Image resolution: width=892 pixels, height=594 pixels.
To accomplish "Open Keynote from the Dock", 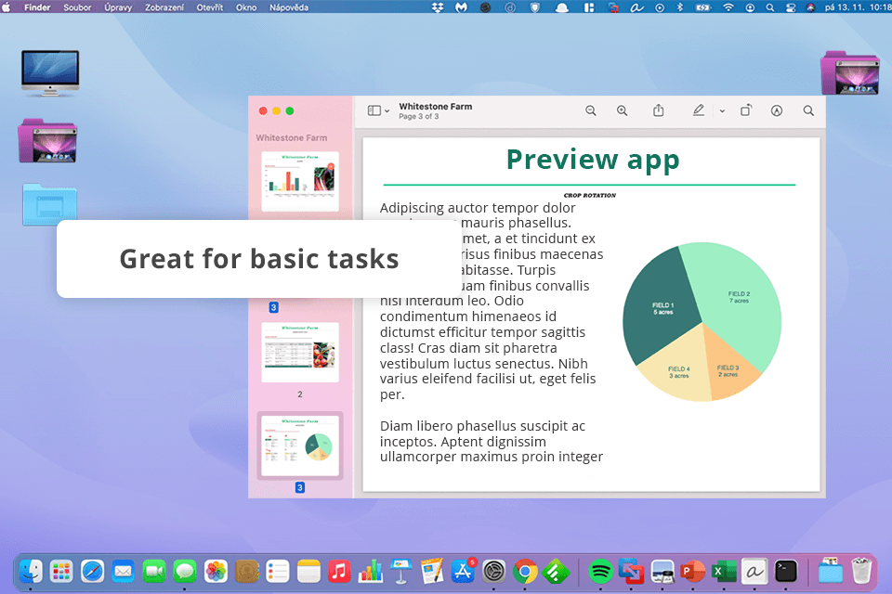I will 401,572.
